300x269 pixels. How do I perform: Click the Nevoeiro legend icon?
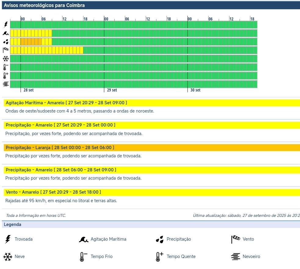click(x=235, y=257)
